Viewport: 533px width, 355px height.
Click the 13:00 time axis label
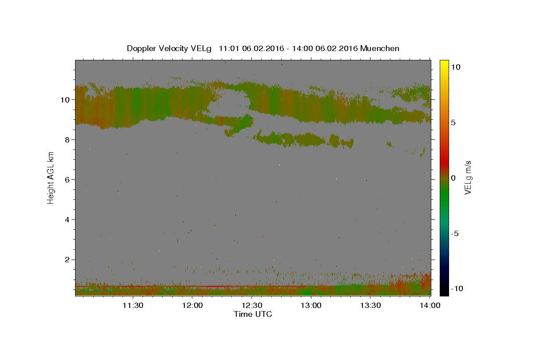pos(311,305)
